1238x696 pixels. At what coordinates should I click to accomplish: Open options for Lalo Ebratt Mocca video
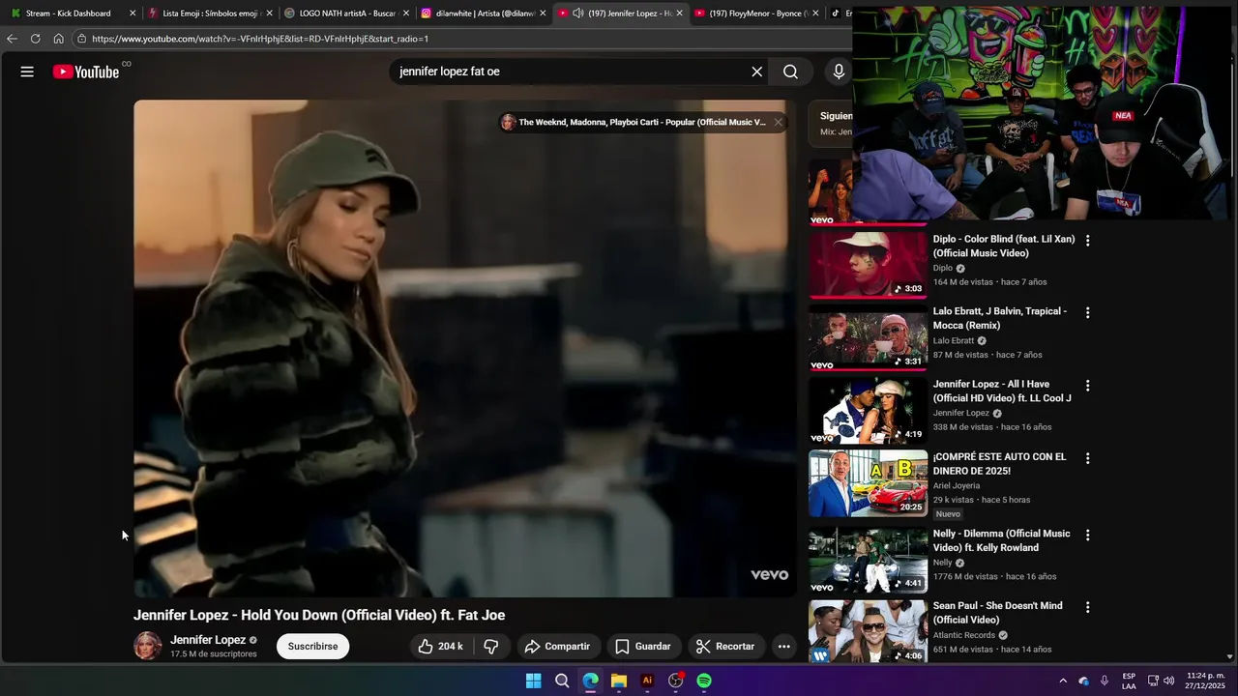click(x=1087, y=312)
